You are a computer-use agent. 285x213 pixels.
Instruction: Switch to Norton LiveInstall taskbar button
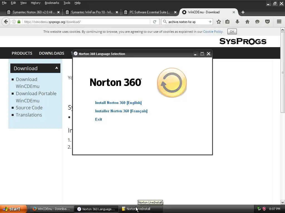coord(141,209)
